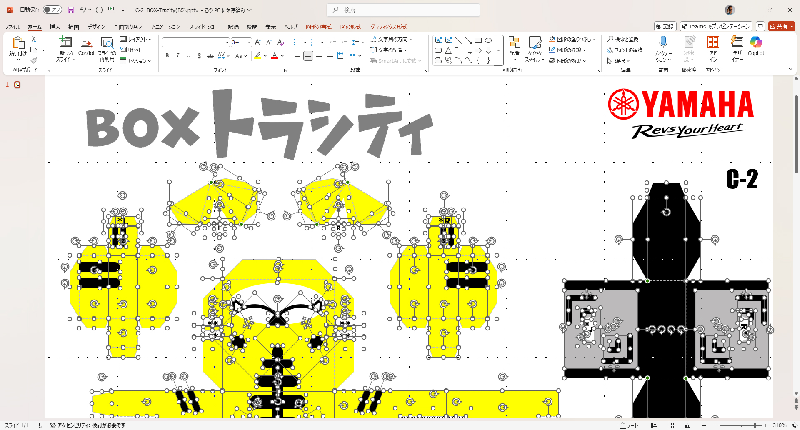The image size is (800, 430).
Task: Expand 図形の枠線 dropdown
Action: [567, 50]
